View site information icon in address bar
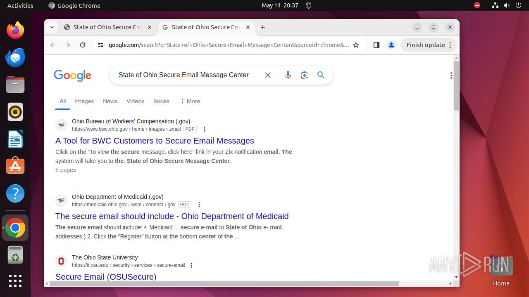This screenshot has height=297, width=529. tap(100, 45)
